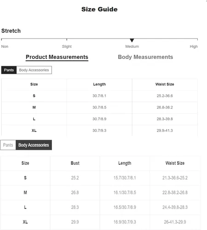207x230 pixels.
Task: Click the dark Body Accessories toggle in the lower table
Action: (34, 145)
